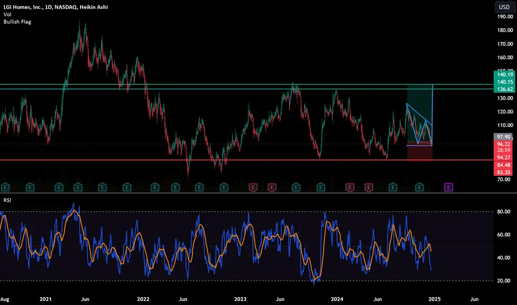Click the 70.00 price axis label
The height and width of the screenshot is (305, 517).
coord(504,180)
